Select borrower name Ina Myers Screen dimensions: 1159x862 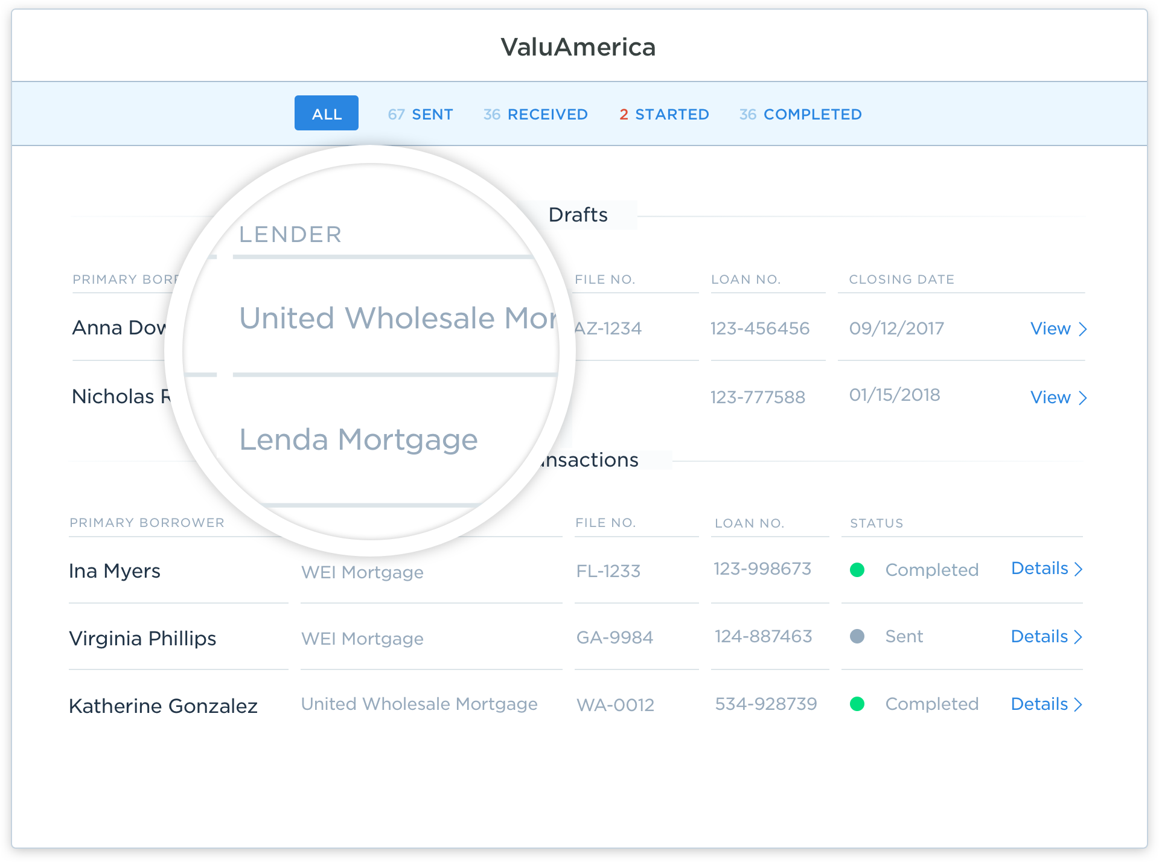tap(115, 571)
